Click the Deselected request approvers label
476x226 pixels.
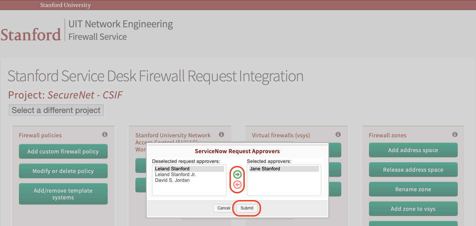pos(186,161)
